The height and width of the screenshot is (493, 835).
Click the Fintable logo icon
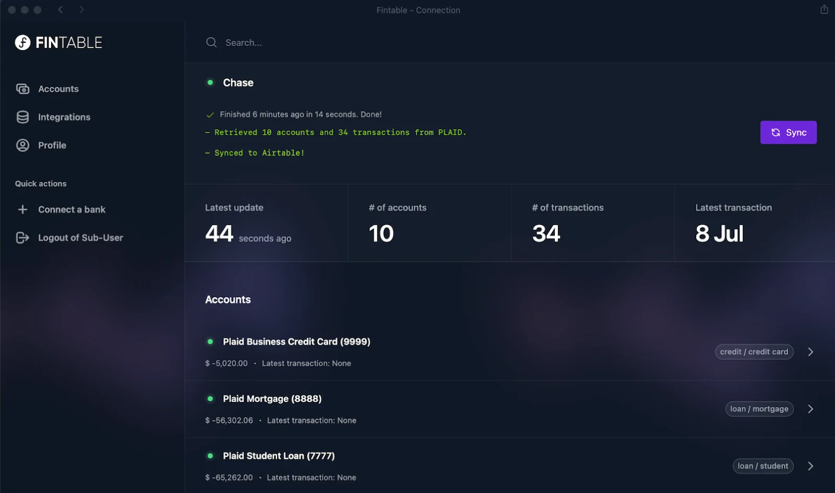pyautogui.click(x=22, y=42)
